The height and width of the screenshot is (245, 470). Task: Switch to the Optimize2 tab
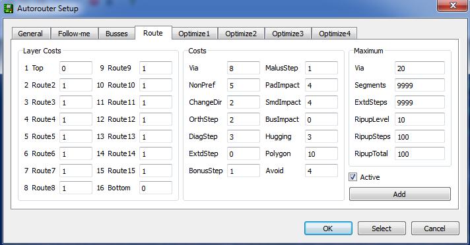[x=241, y=34]
